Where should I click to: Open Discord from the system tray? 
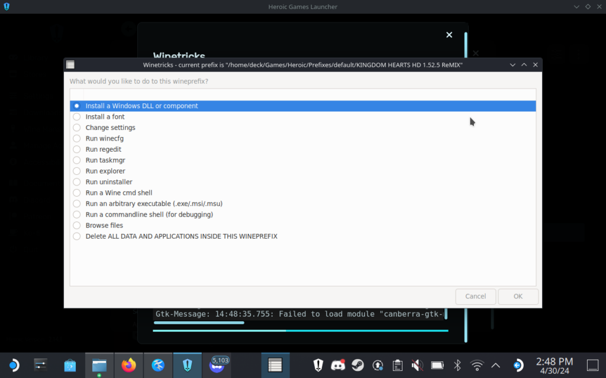pos(338,365)
